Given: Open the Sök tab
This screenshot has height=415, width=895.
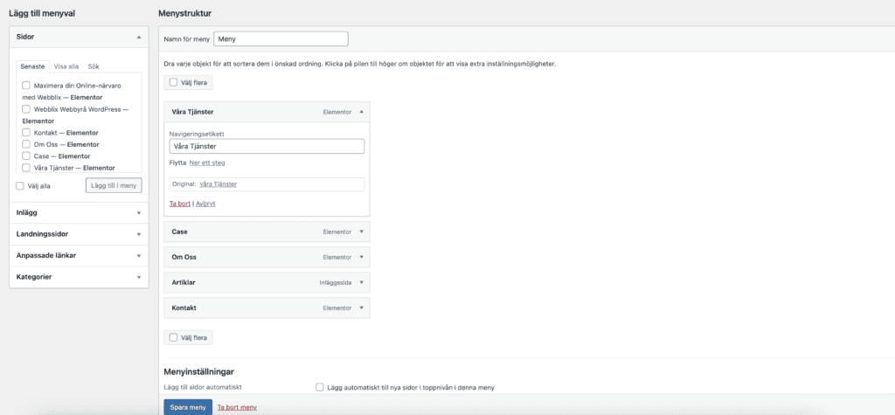Looking at the screenshot, I should tap(94, 66).
